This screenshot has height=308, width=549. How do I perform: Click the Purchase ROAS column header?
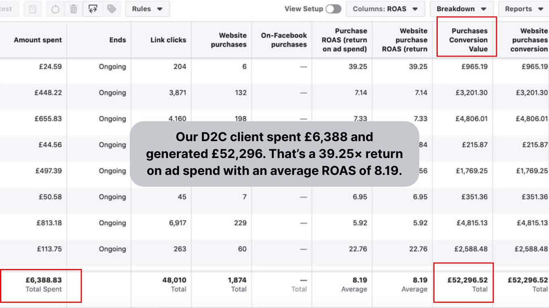coord(344,40)
